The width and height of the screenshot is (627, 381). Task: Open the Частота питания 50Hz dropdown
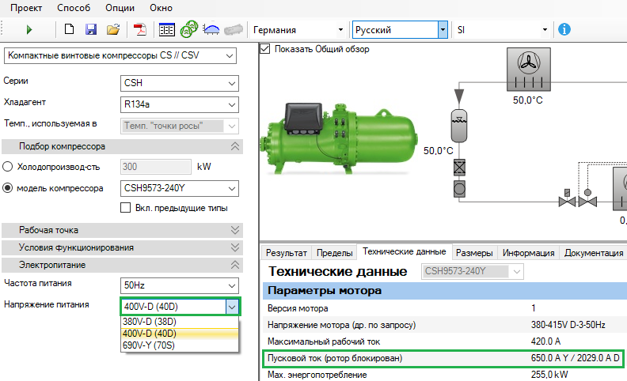(180, 285)
